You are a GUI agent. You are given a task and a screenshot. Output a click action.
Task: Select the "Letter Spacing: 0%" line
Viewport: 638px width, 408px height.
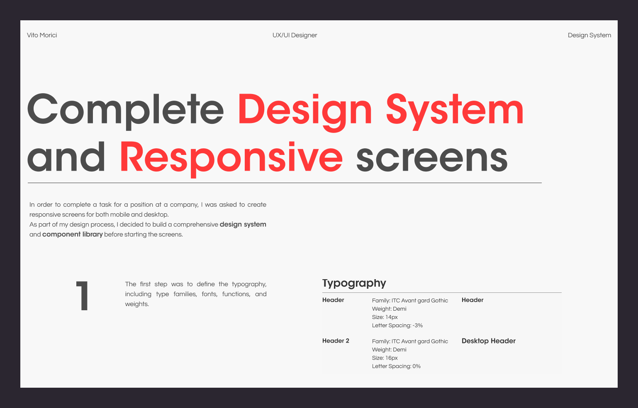click(396, 366)
